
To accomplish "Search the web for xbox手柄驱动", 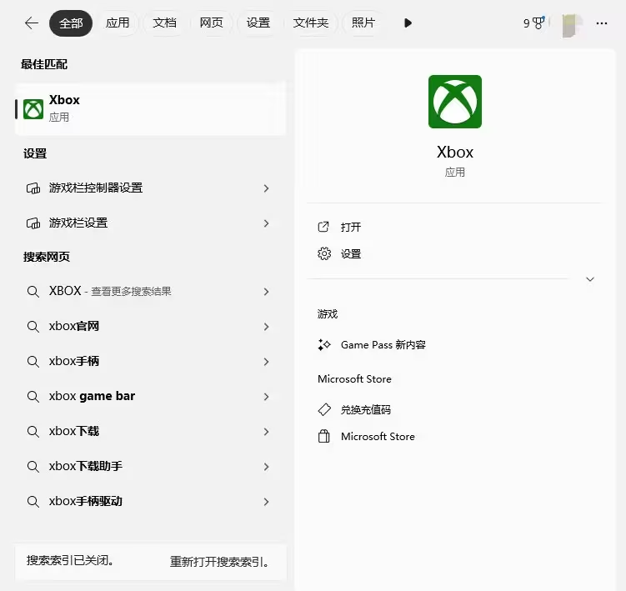I will pyautogui.click(x=151, y=501).
